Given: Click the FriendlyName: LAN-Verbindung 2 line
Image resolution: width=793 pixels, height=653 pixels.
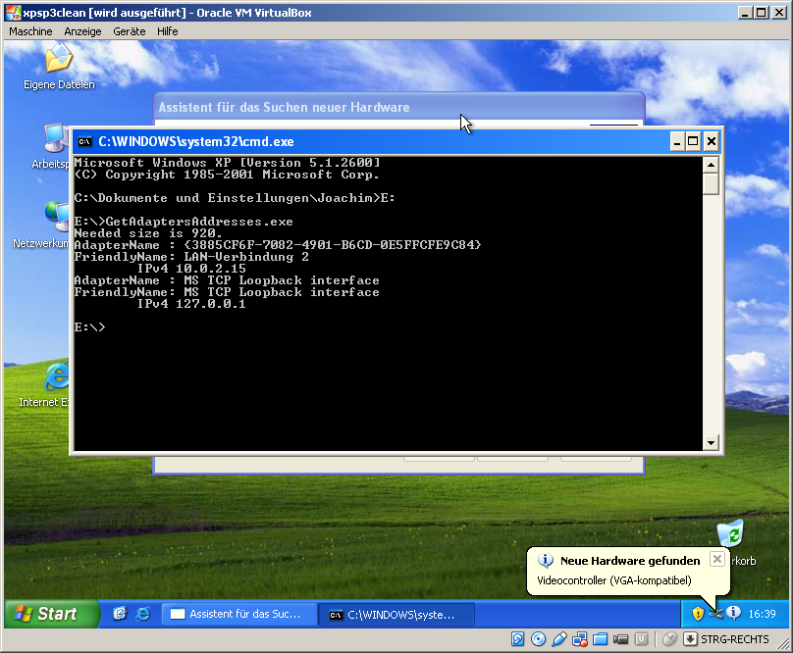Looking at the screenshot, I should click(x=191, y=257).
